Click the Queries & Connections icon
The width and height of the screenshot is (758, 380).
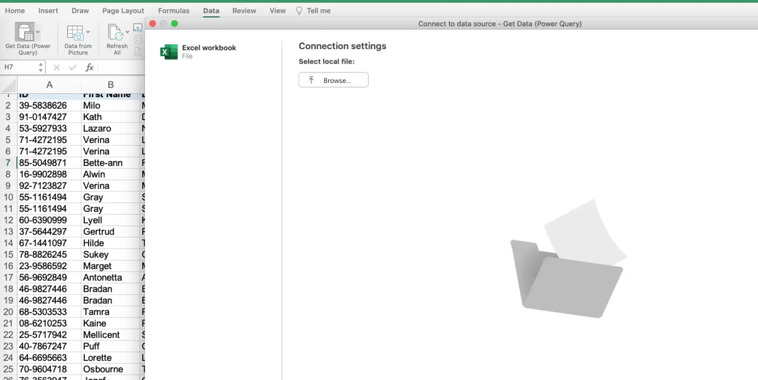(138, 28)
